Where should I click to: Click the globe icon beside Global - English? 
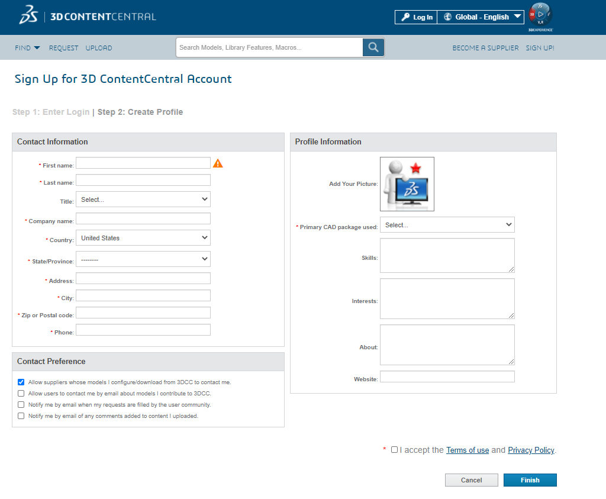point(447,17)
